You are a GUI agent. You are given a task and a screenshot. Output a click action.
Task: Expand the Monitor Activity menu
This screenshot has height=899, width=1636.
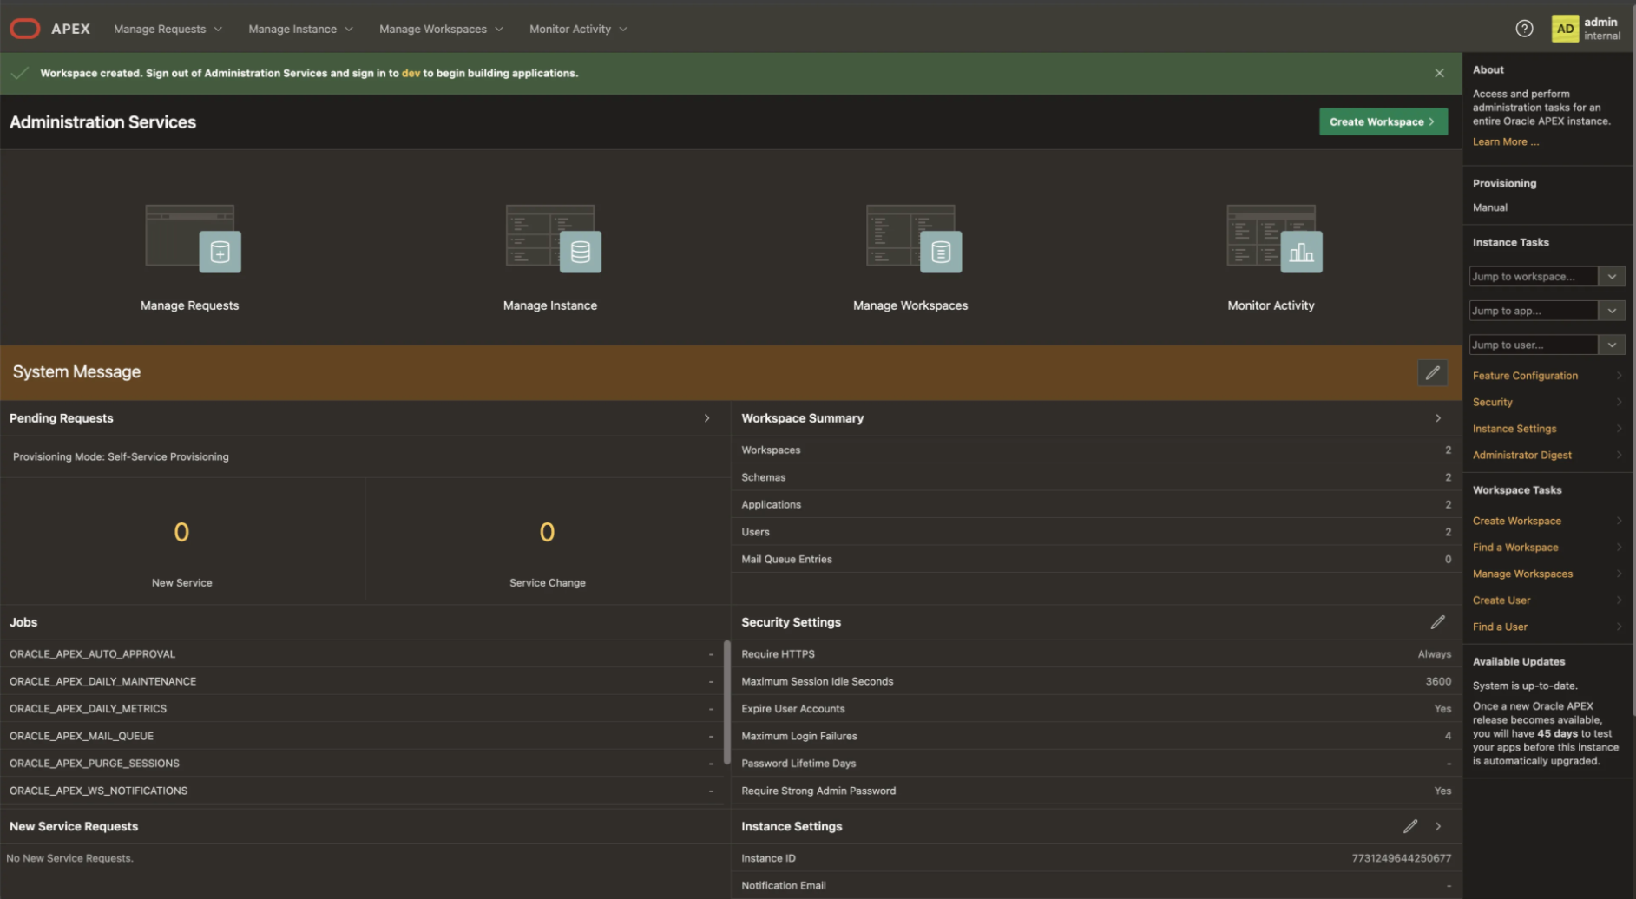click(x=578, y=29)
